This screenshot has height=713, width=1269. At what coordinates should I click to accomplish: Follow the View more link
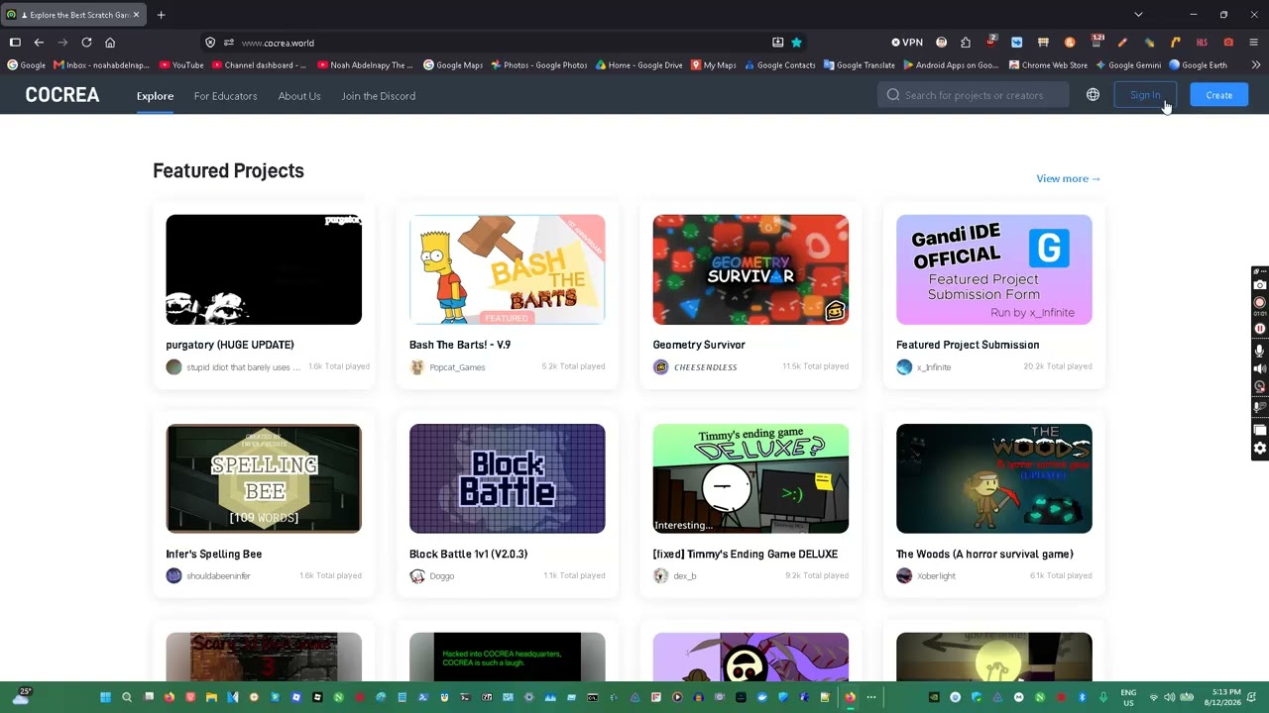tap(1068, 178)
